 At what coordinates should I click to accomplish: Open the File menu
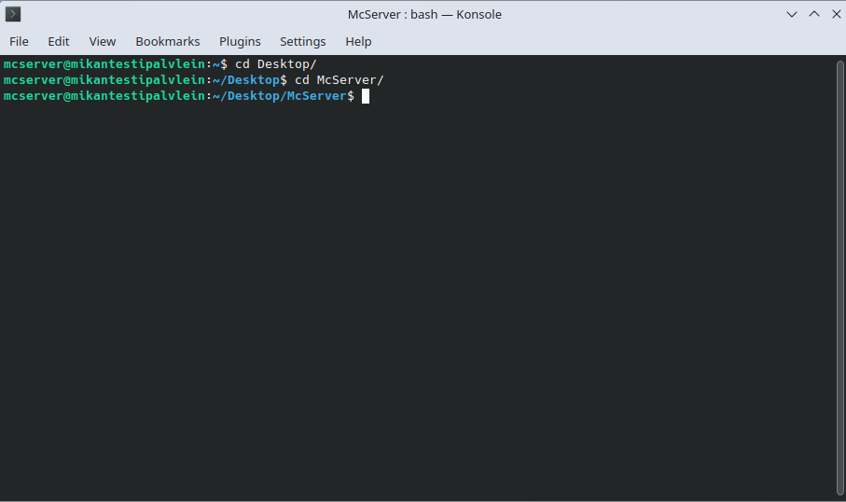click(19, 41)
